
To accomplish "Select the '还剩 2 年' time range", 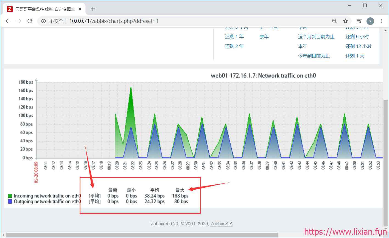I will [x=234, y=46].
